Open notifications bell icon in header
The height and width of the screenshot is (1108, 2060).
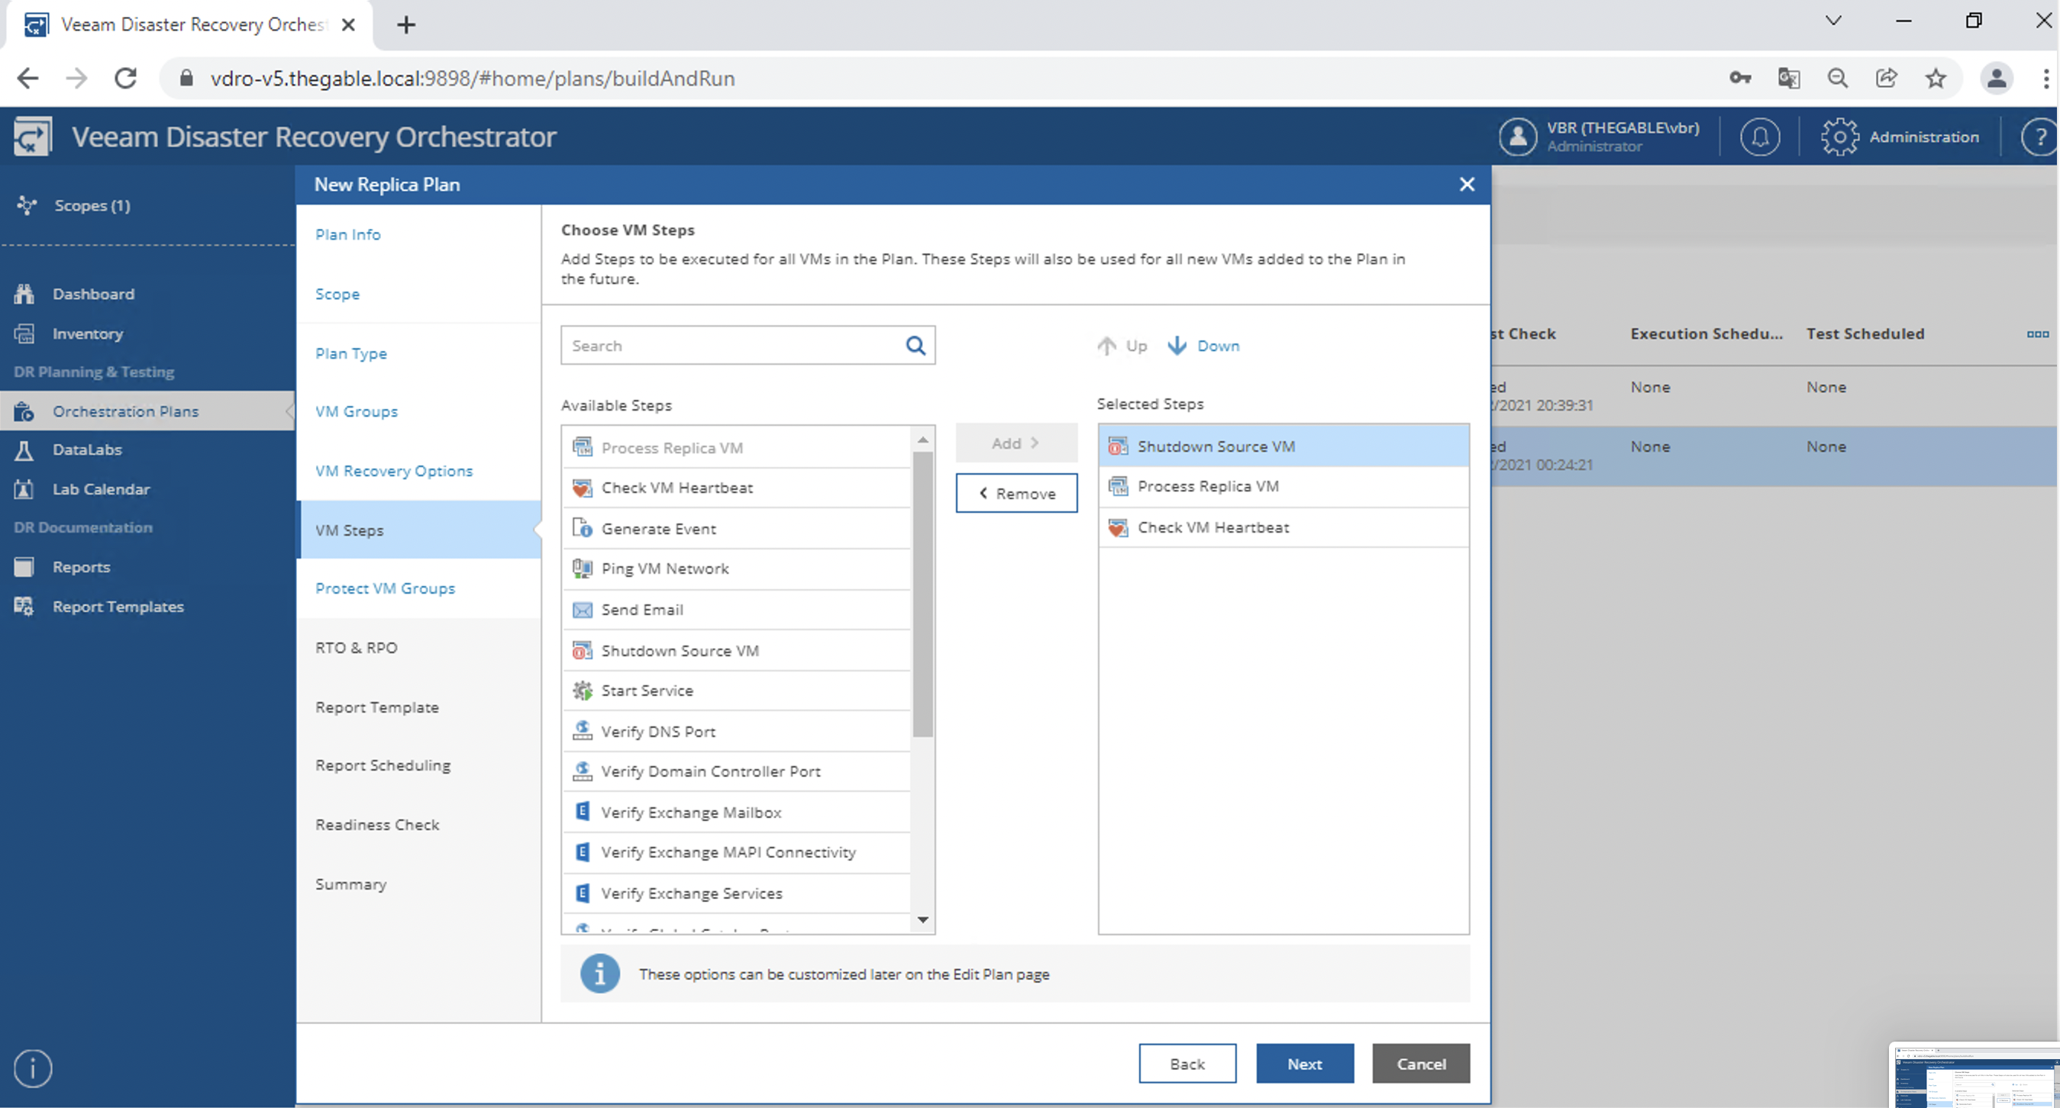[1759, 137]
